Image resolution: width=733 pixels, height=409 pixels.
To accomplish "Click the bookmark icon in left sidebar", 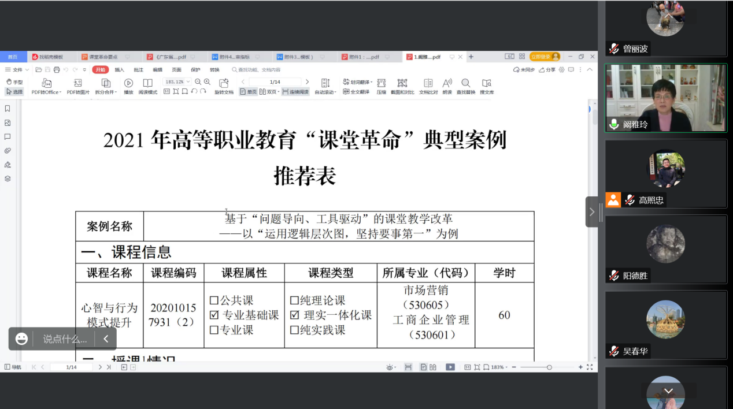I will pos(8,109).
